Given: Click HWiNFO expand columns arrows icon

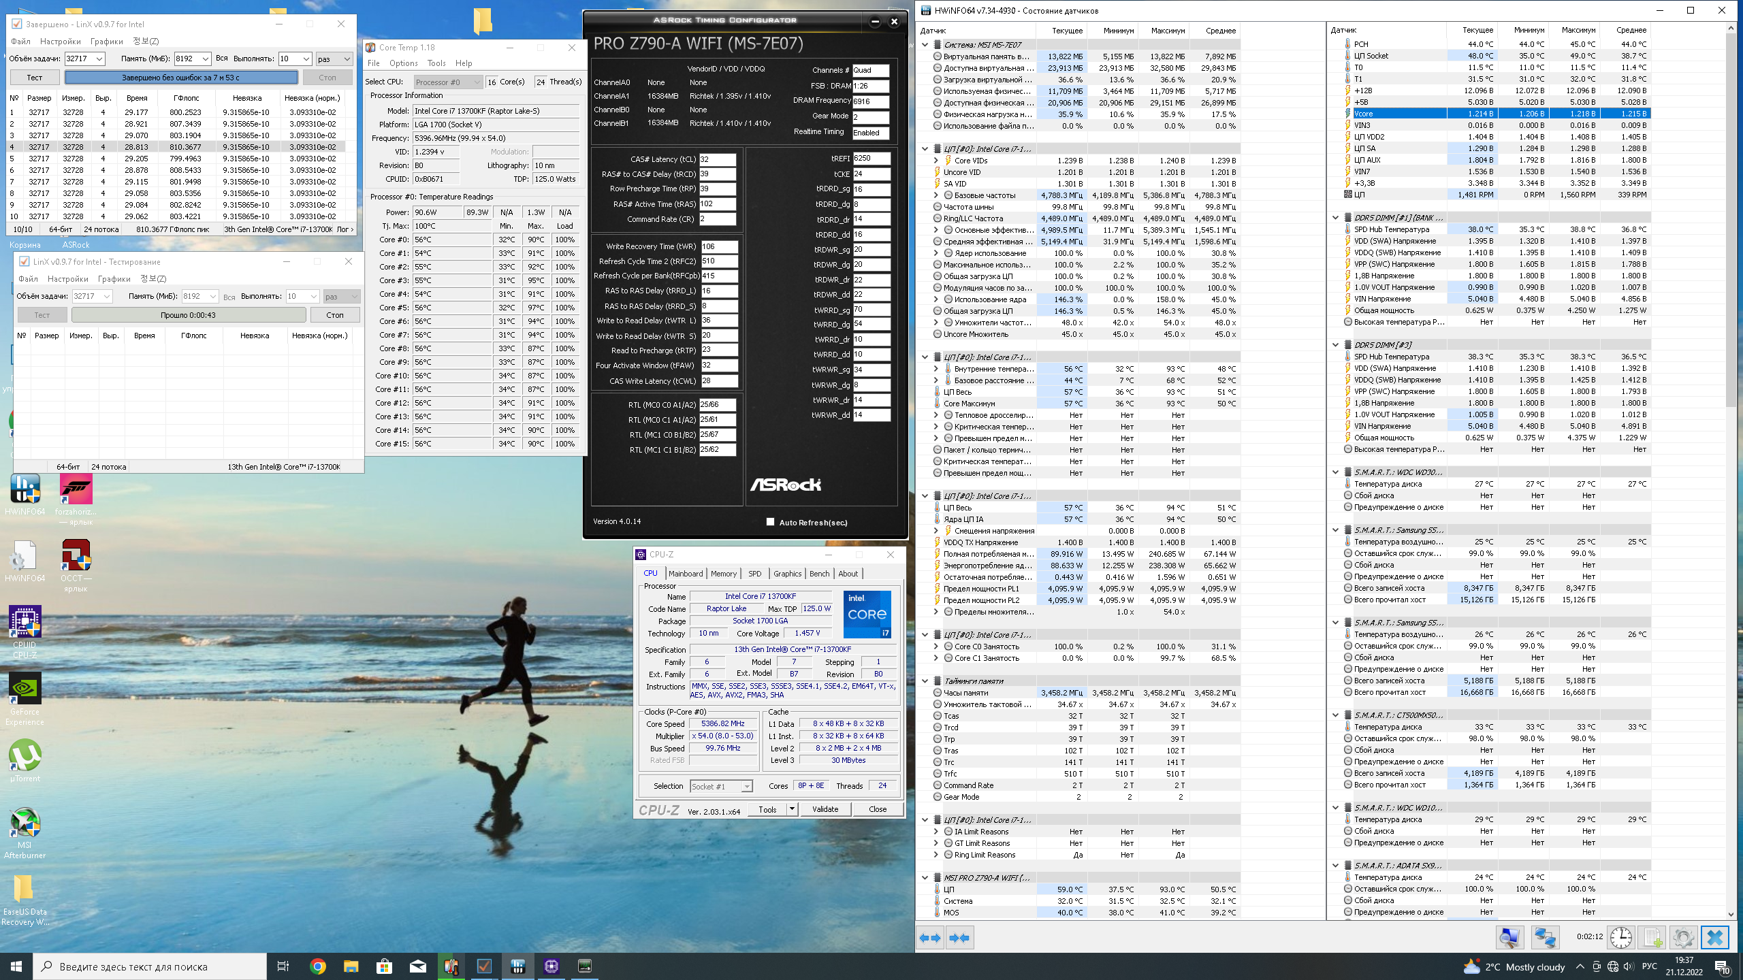Looking at the screenshot, I should coord(930,938).
